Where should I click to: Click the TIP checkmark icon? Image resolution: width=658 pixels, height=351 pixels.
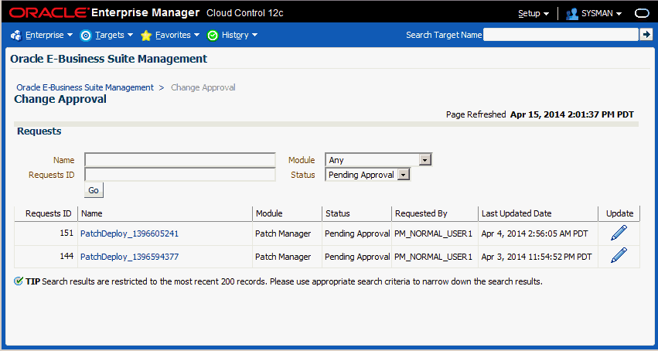tap(18, 281)
